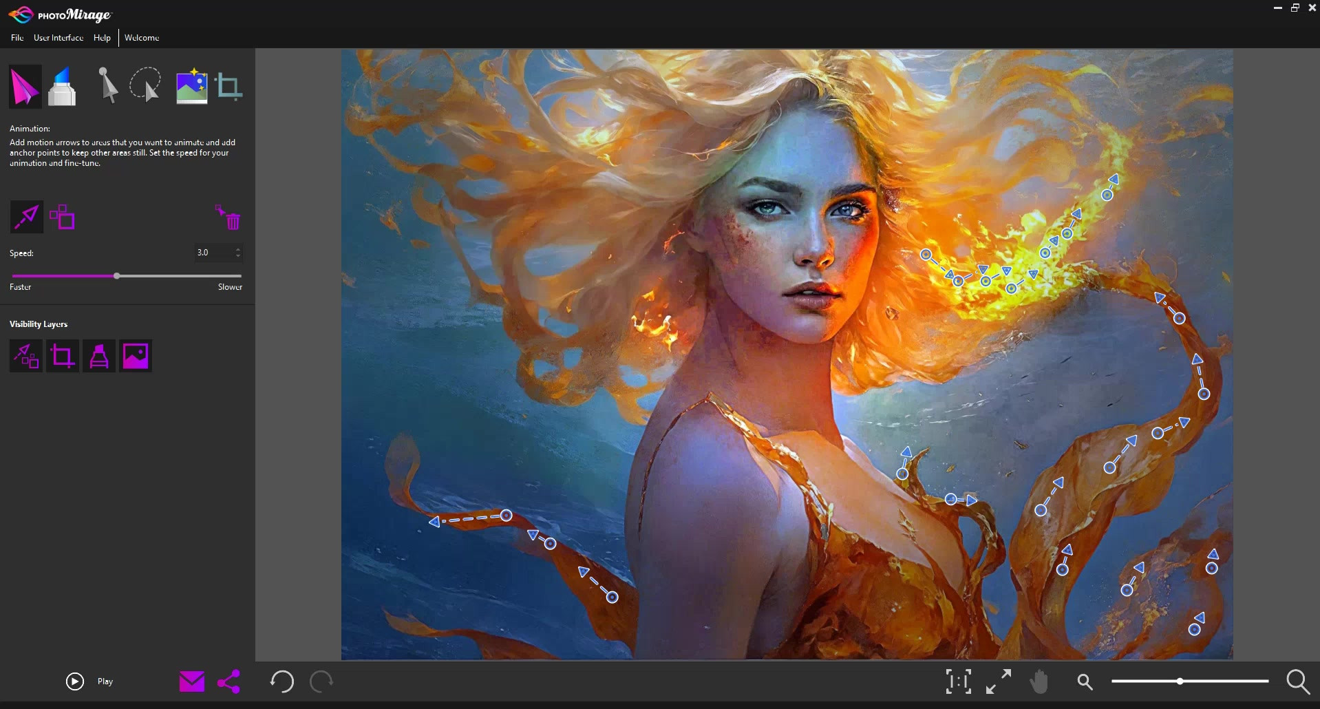This screenshot has height=709, width=1320.
Task: Click the small zoom out magnifier
Action: (1085, 682)
